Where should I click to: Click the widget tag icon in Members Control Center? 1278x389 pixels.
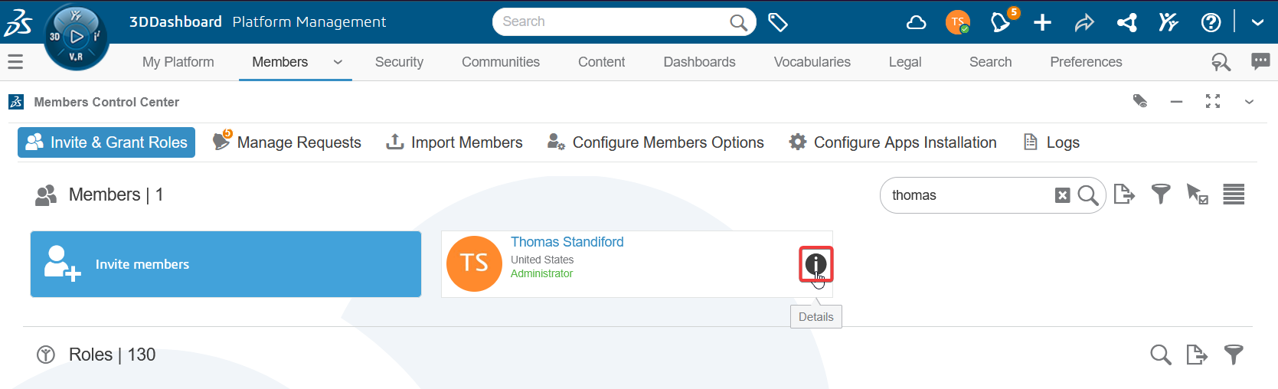click(x=1140, y=101)
